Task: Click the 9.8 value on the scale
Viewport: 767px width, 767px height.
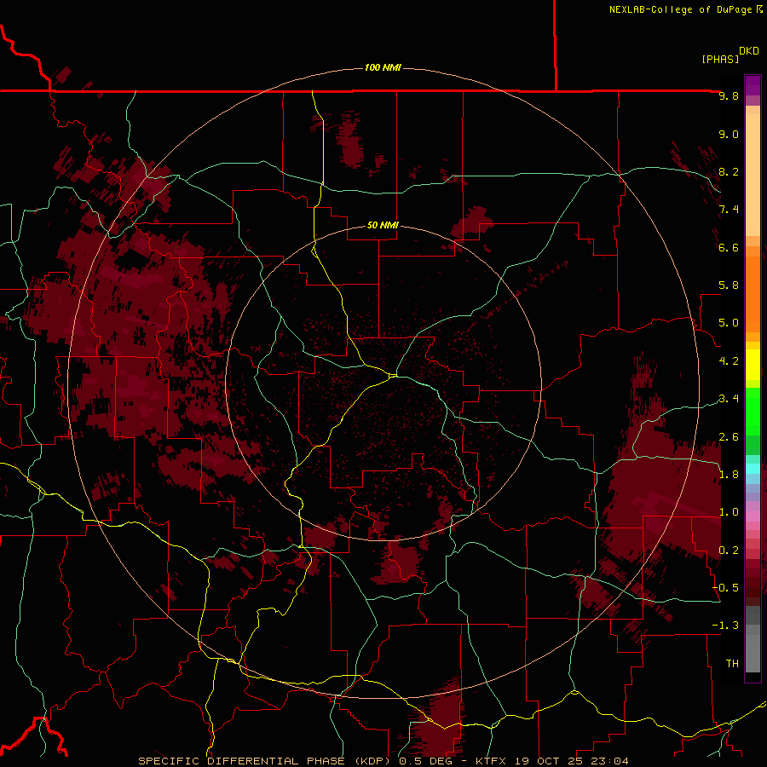Action: tap(729, 95)
